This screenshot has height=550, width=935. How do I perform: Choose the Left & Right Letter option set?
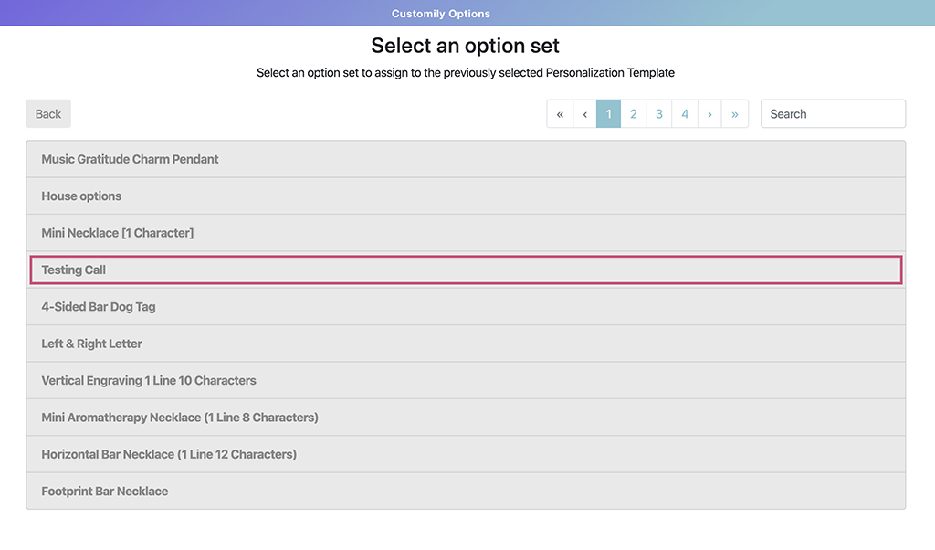coord(466,344)
